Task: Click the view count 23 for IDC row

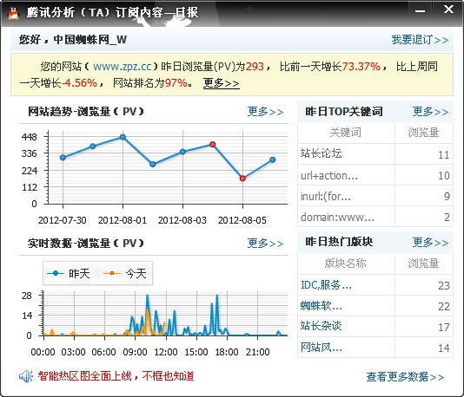Action: 444,285
